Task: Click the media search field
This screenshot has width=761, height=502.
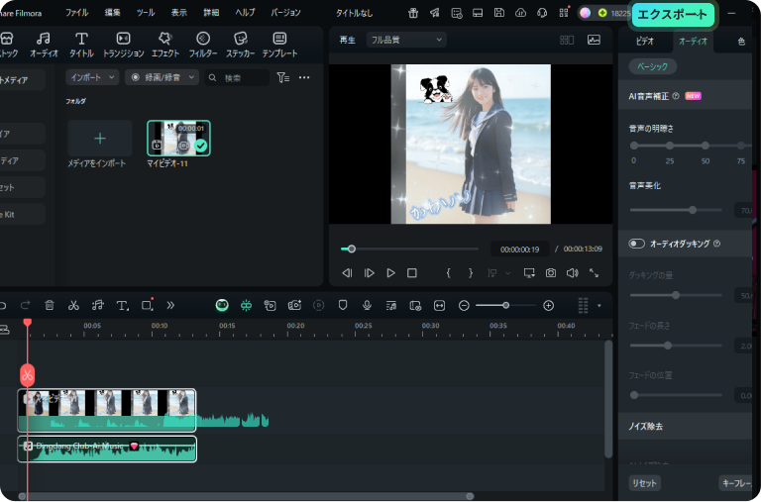Action: pos(238,77)
